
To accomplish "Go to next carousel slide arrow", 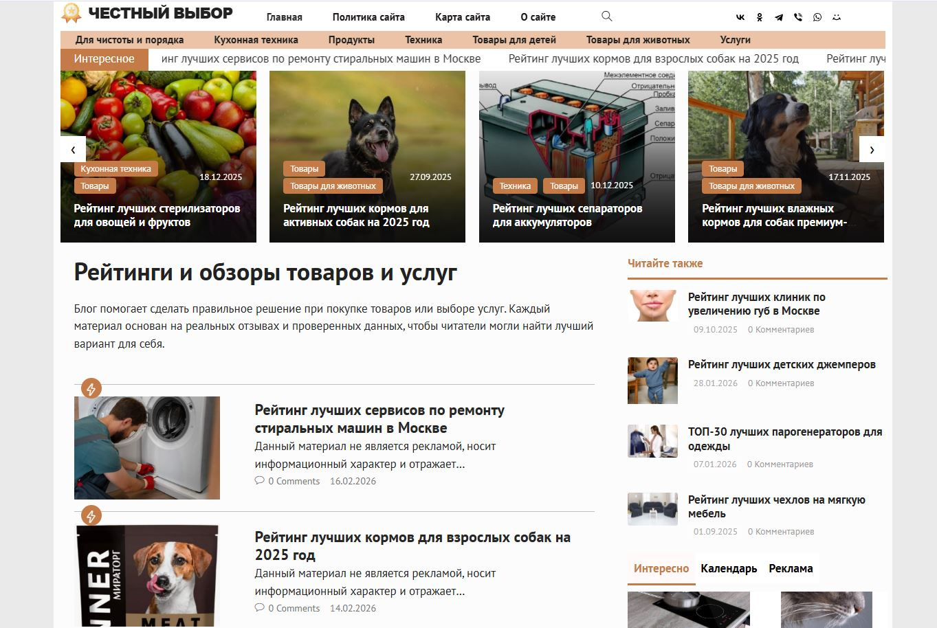I will pyautogui.click(x=872, y=149).
